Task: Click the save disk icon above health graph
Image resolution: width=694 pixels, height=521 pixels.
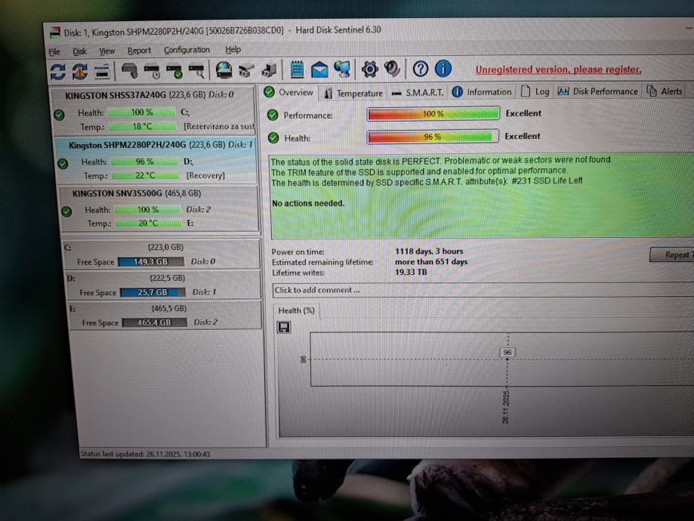Action: (x=284, y=328)
